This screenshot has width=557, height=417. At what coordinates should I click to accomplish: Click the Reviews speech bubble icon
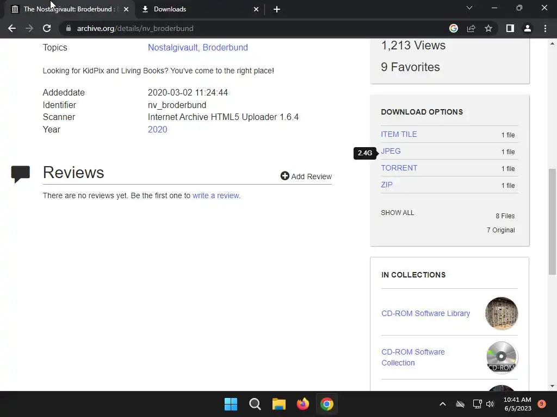20,174
